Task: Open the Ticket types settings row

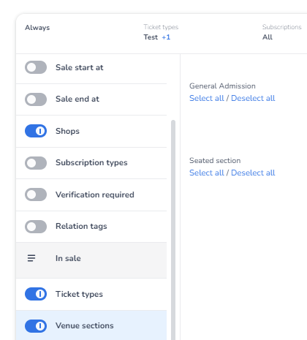Action: 91,294
